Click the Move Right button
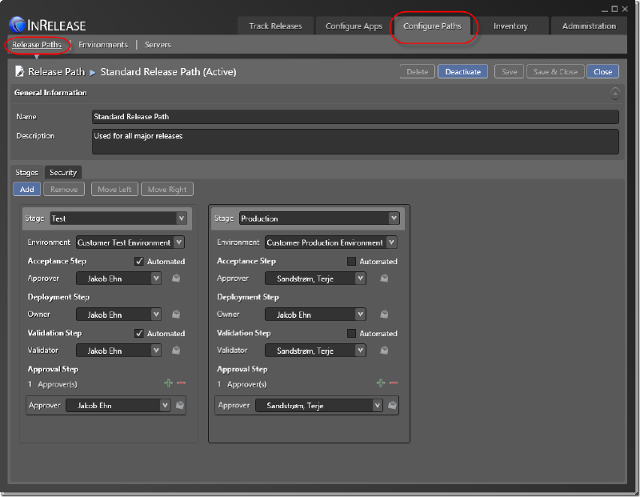 point(167,189)
